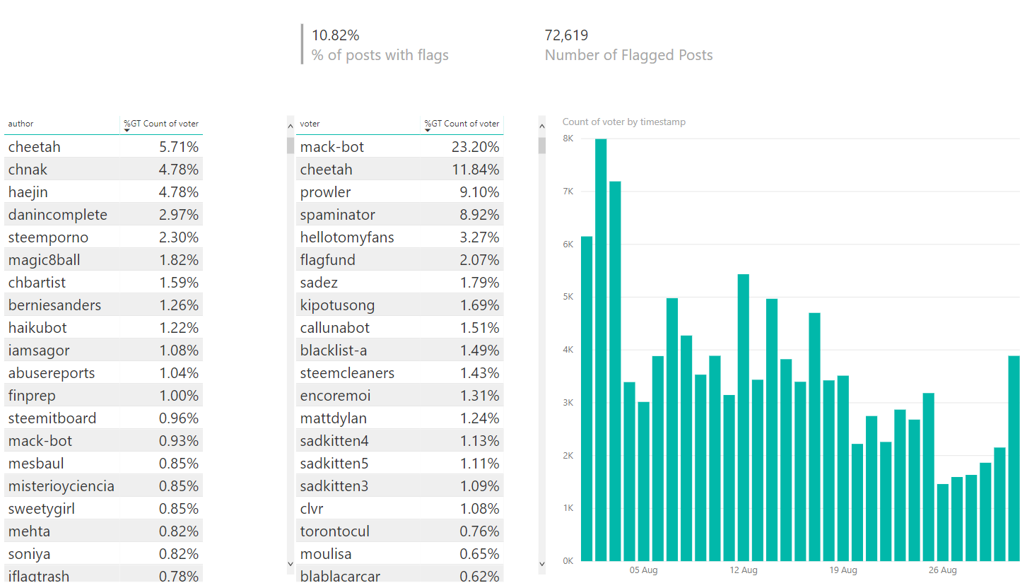Image resolution: width=1027 pixels, height=583 pixels.
Task: Select Number of Flagged Posts card
Action: tap(628, 45)
